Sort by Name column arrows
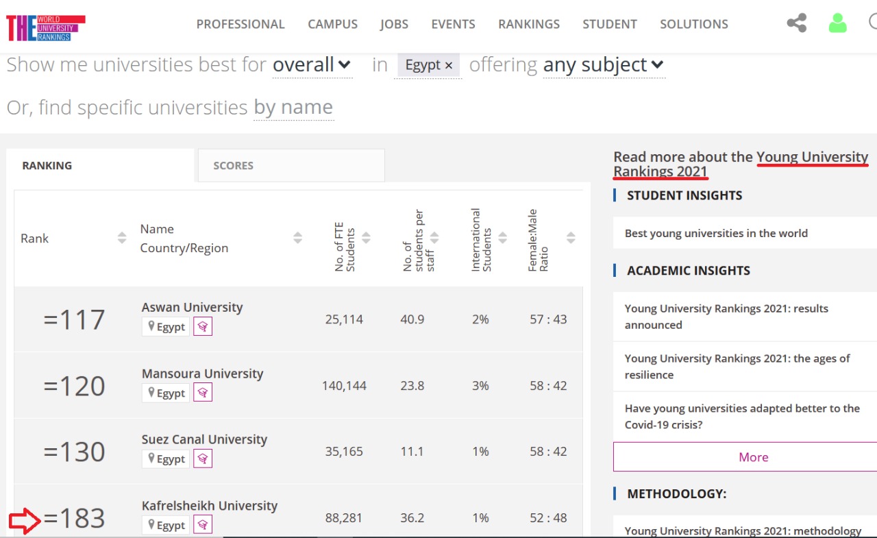The height and width of the screenshot is (538, 877). pyautogui.click(x=297, y=238)
